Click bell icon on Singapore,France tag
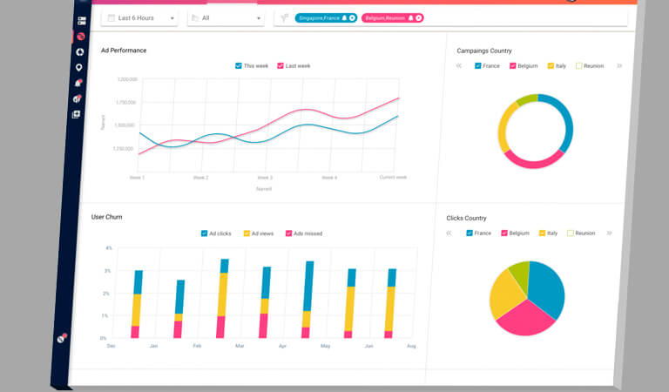 click(x=344, y=18)
